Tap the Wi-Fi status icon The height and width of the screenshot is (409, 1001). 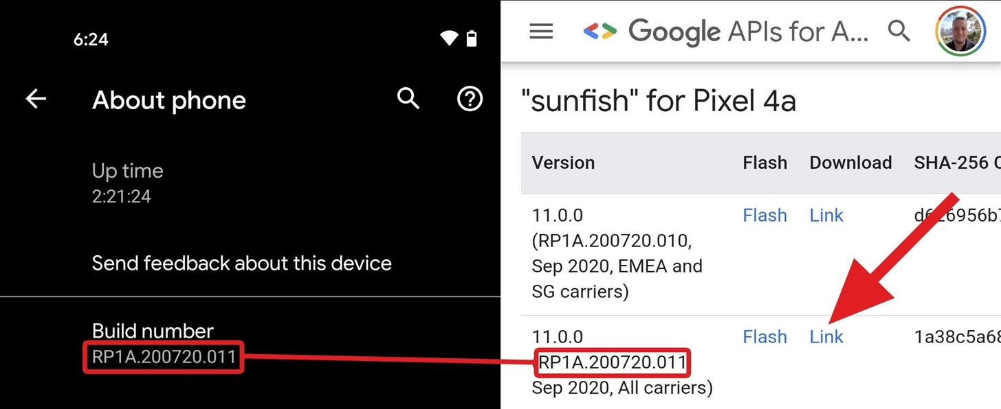[449, 39]
